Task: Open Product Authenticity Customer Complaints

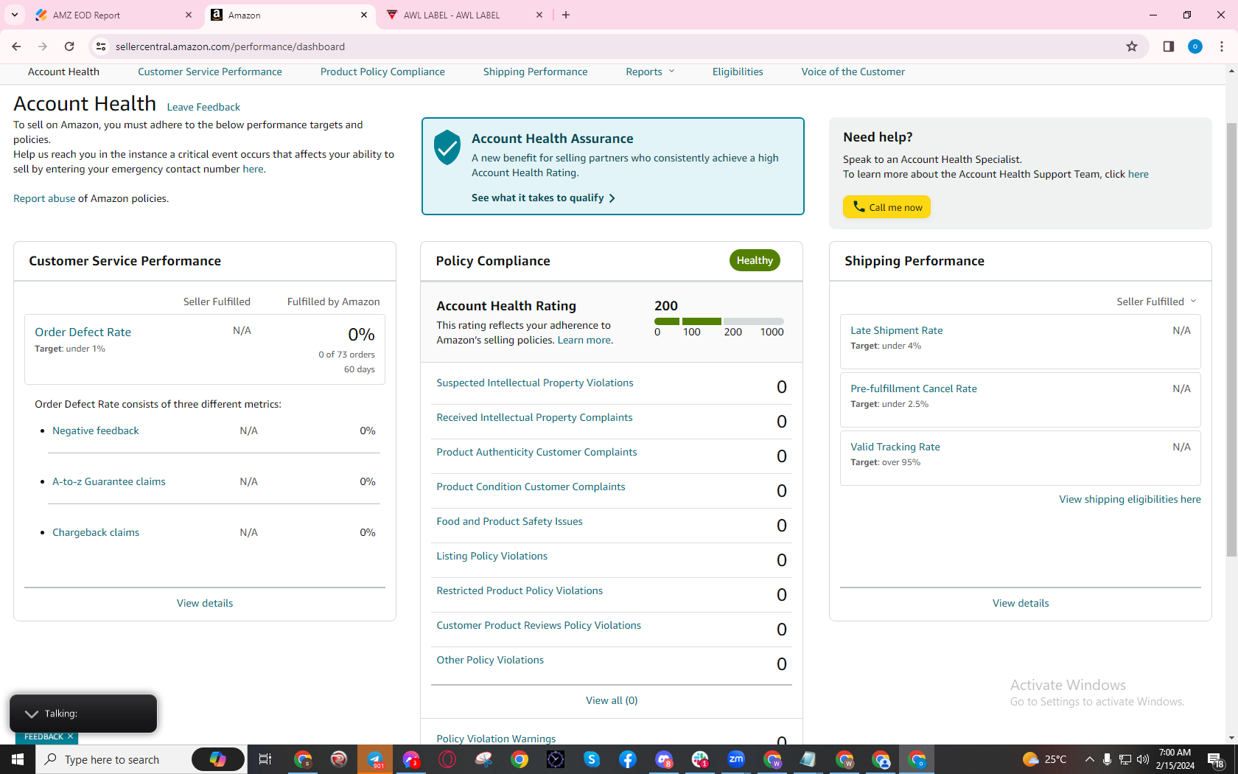Action: tap(536, 452)
